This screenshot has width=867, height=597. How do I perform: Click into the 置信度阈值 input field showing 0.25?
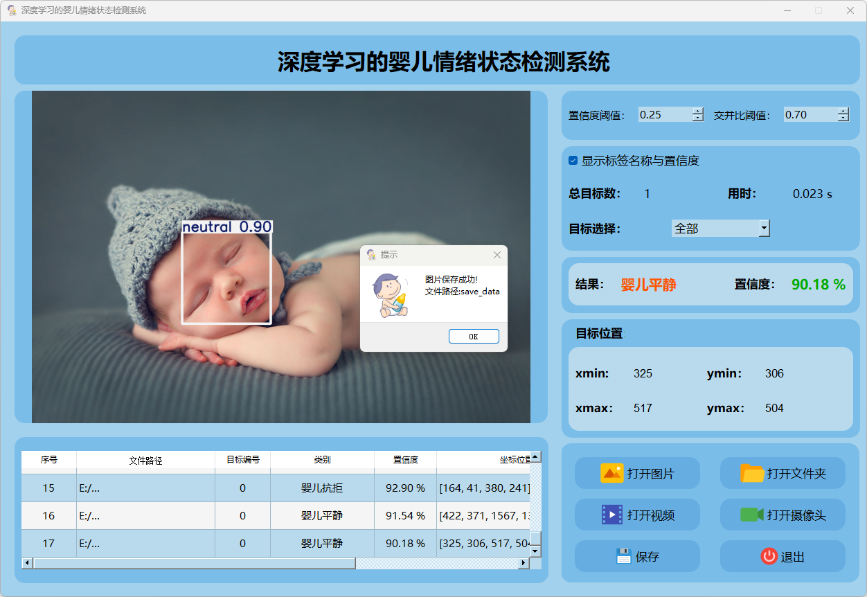coord(663,115)
